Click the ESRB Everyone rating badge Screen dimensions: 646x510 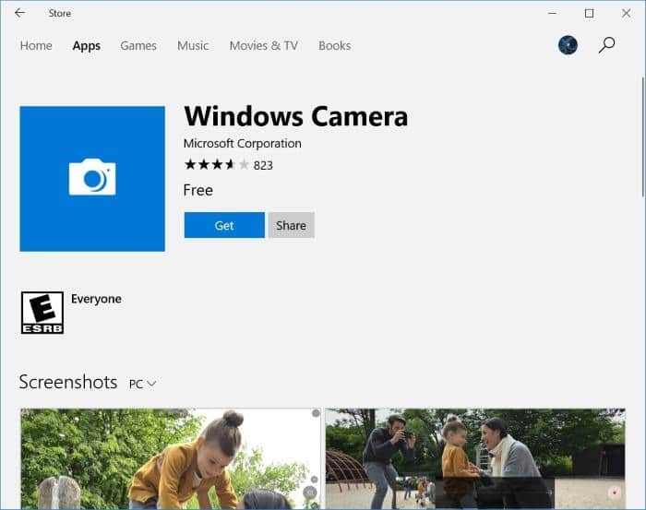coord(42,313)
